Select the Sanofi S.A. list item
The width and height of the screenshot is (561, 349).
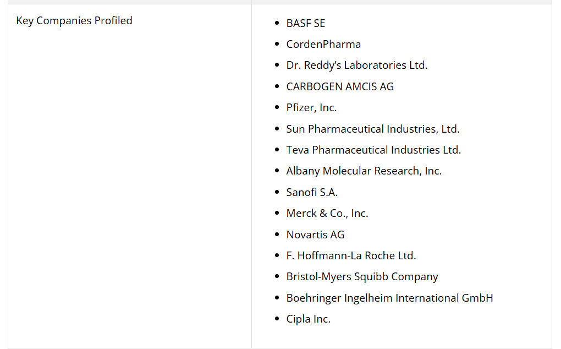pyautogui.click(x=312, y=192)
